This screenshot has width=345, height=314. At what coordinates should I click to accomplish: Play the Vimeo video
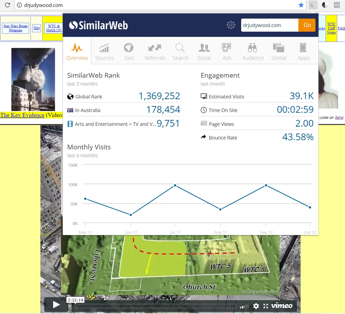pyautogui.click(x=56, y=305)
